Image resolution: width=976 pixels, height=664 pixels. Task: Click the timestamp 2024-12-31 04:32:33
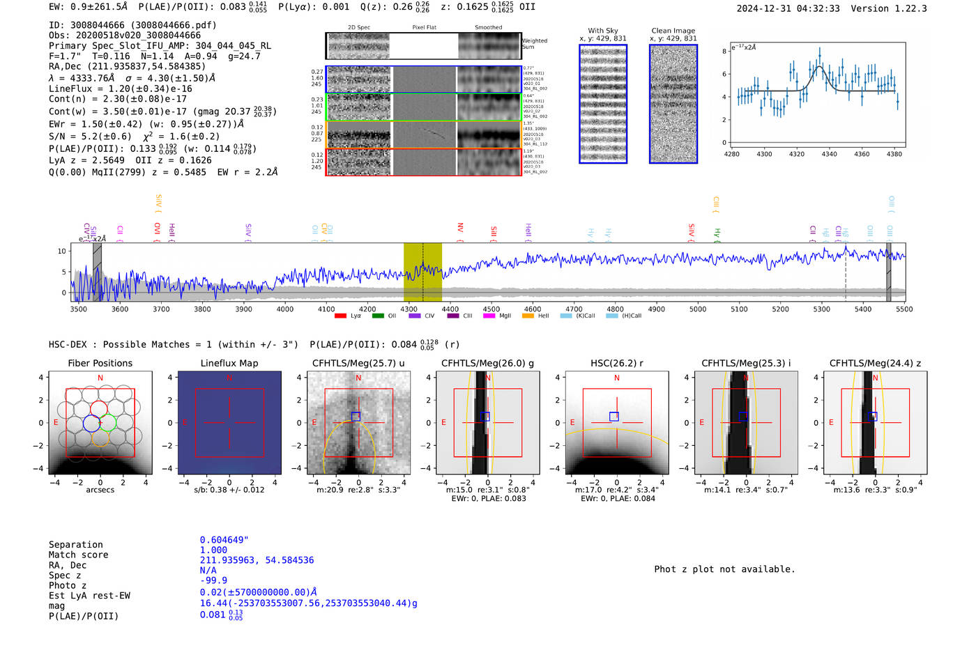click(x=788, y=8)
